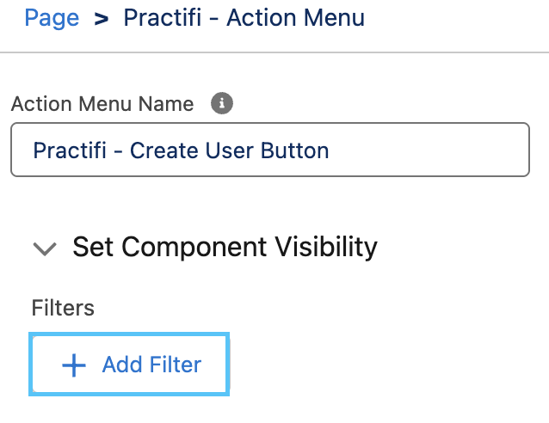This screenshot has width=549, height=423.
Task: Click the empty right end of the name field
Action: pyautogui.click(x=447, y=150)
